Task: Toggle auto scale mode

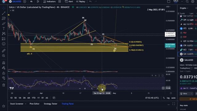Action: [173, 98]
